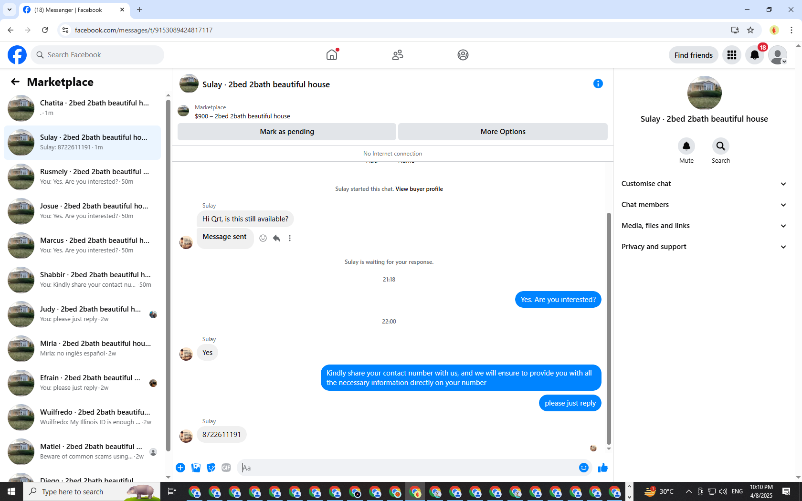Click the conversation list scrollbar
The width and height of the screenshot is (802, 501).
click(x=168, y=275)
